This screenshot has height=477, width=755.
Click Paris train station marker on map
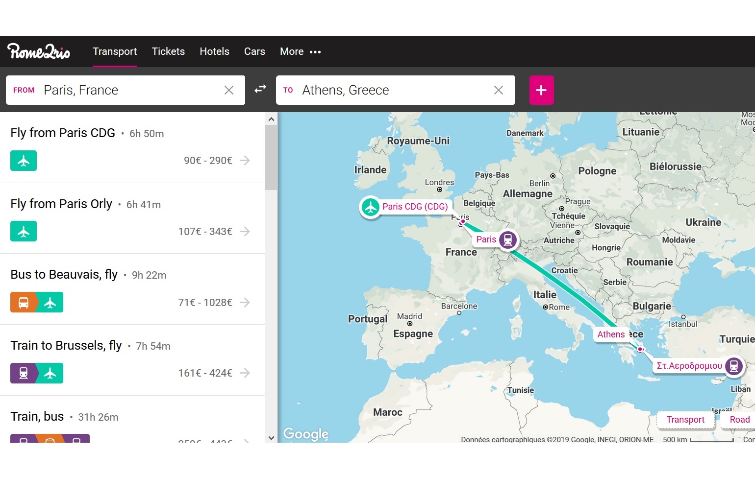[x=508, y=239]
